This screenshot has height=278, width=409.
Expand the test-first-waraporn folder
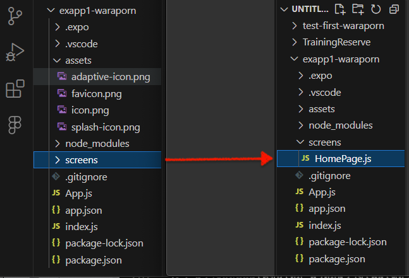[343, 26]
